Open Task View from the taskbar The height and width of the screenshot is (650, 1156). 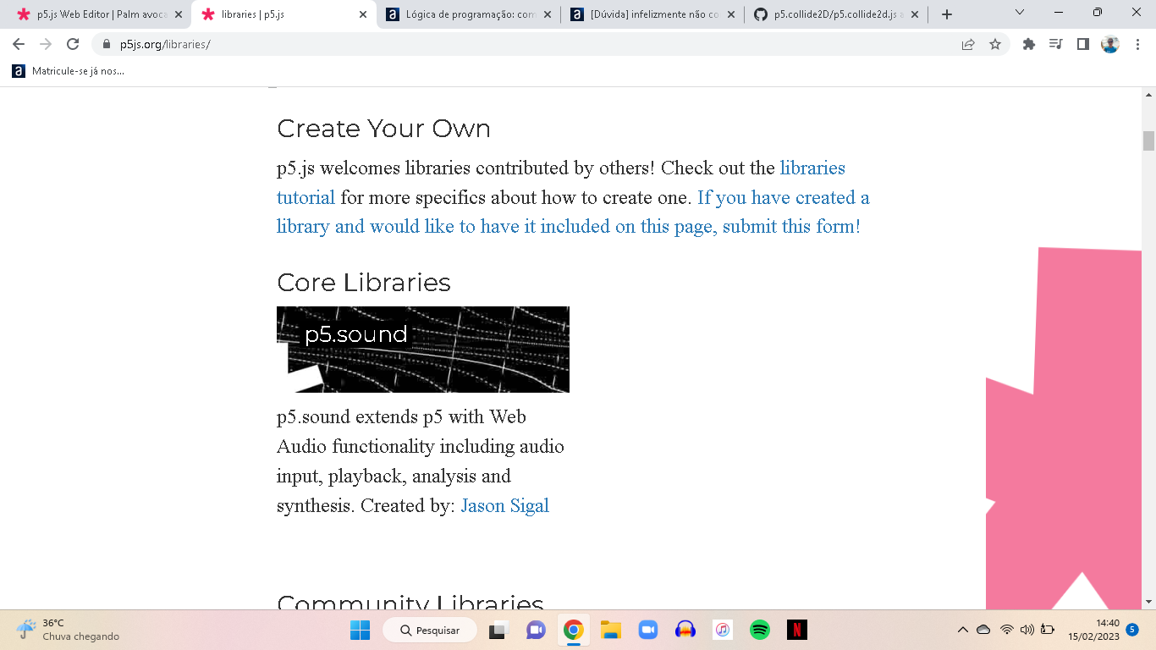point(498,630)
